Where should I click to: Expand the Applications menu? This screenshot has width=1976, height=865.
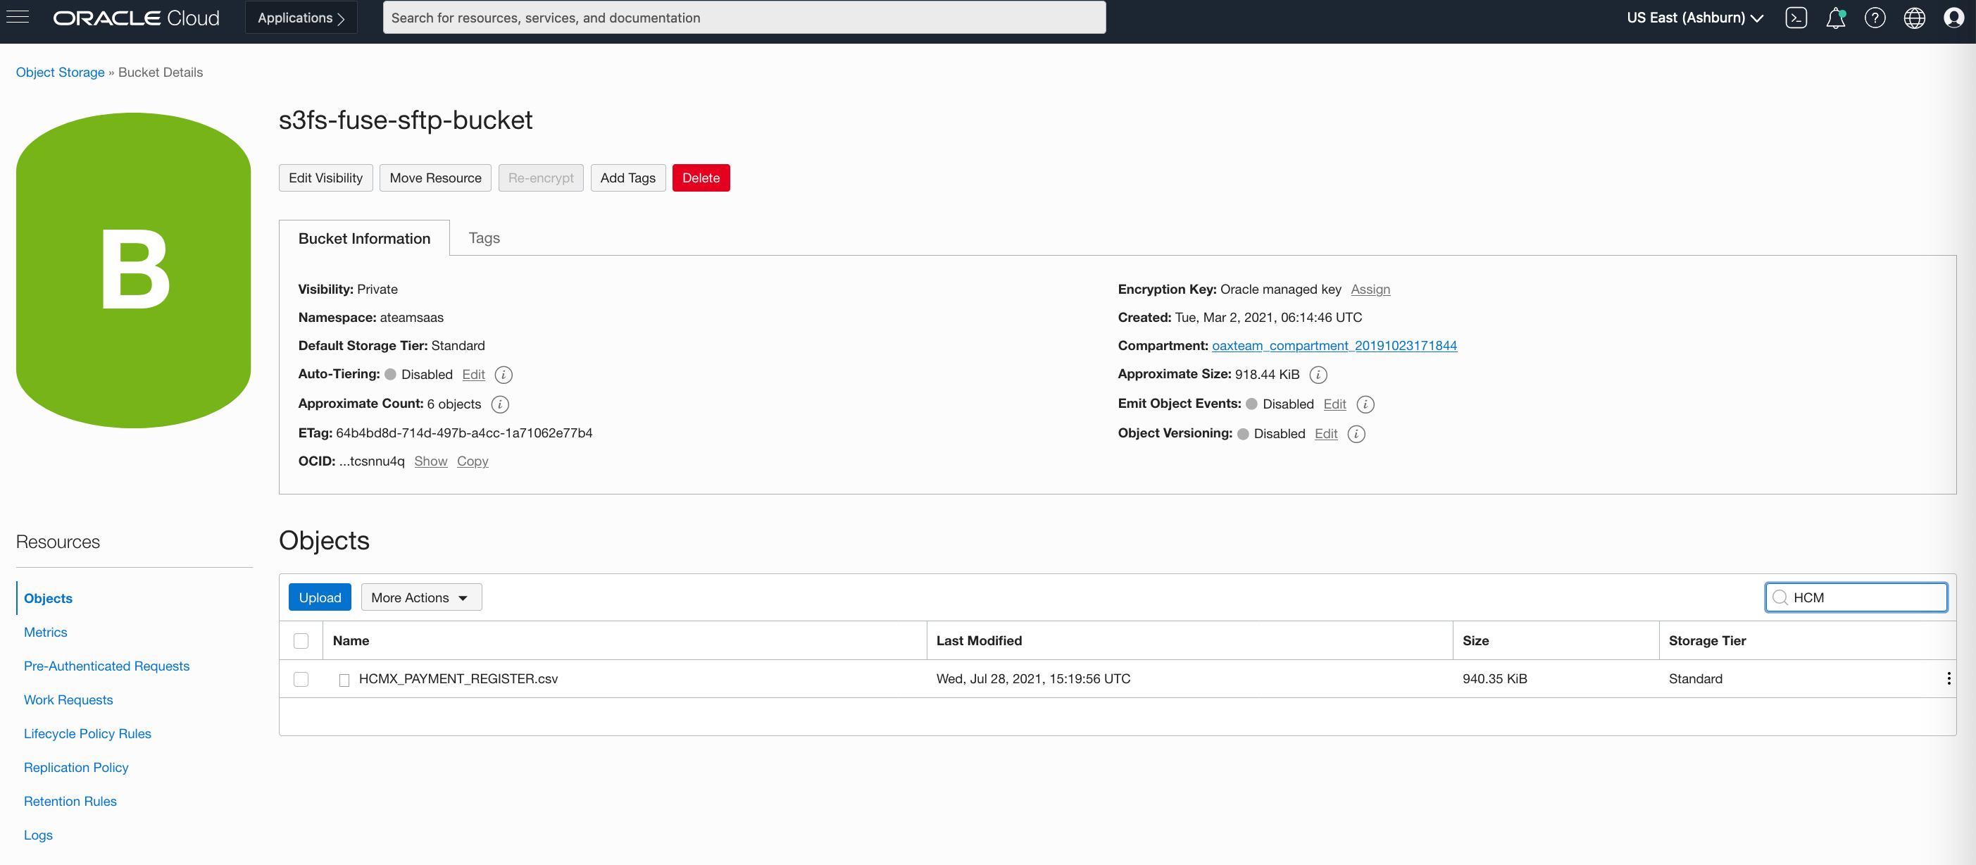[x=301, y=18]
